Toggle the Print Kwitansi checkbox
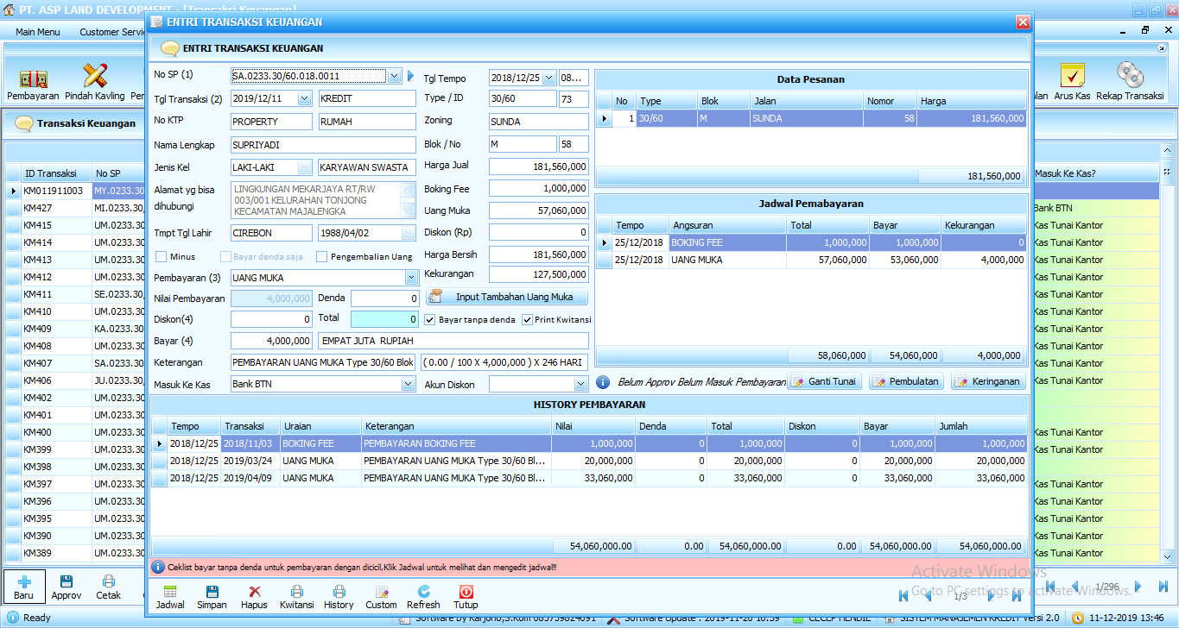Viewport: 1179px width, 628px height. (x=528, y=320)
